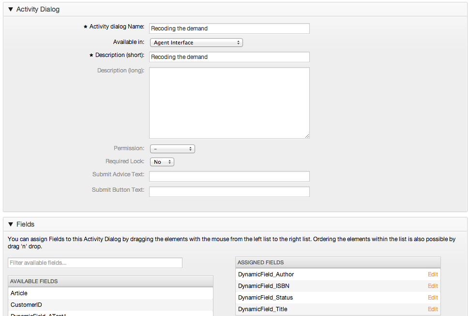Screen dimensions: 470x316
Task: Focus the Submit Advice Text field
Action: pos(229,176)
